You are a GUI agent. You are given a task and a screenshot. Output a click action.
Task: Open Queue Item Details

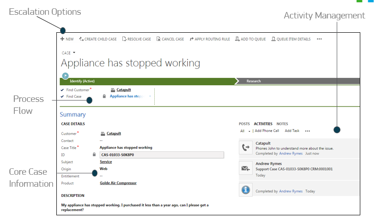pos(291,39)
